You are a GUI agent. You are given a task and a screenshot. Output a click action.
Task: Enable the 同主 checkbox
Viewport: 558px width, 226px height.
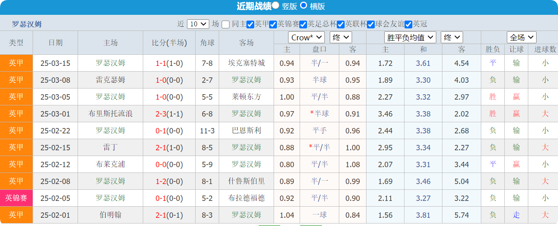[225, 24]
